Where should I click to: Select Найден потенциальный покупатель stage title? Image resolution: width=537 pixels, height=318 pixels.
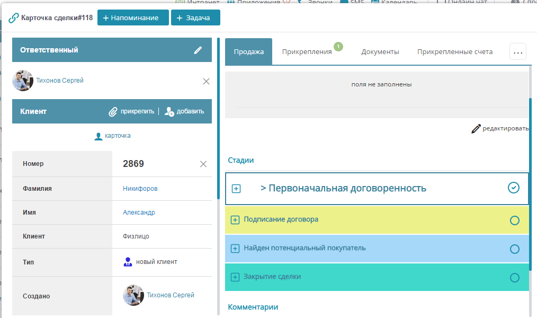point(305,248)
